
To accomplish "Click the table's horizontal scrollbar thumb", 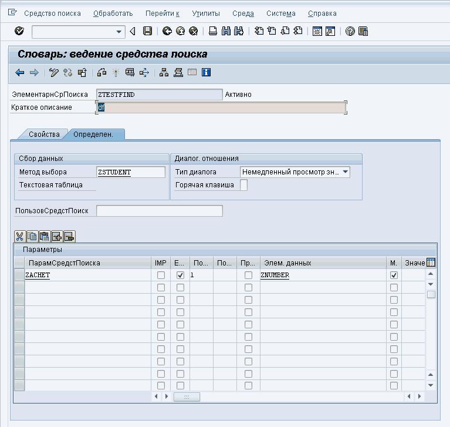I will pos(187,397).
